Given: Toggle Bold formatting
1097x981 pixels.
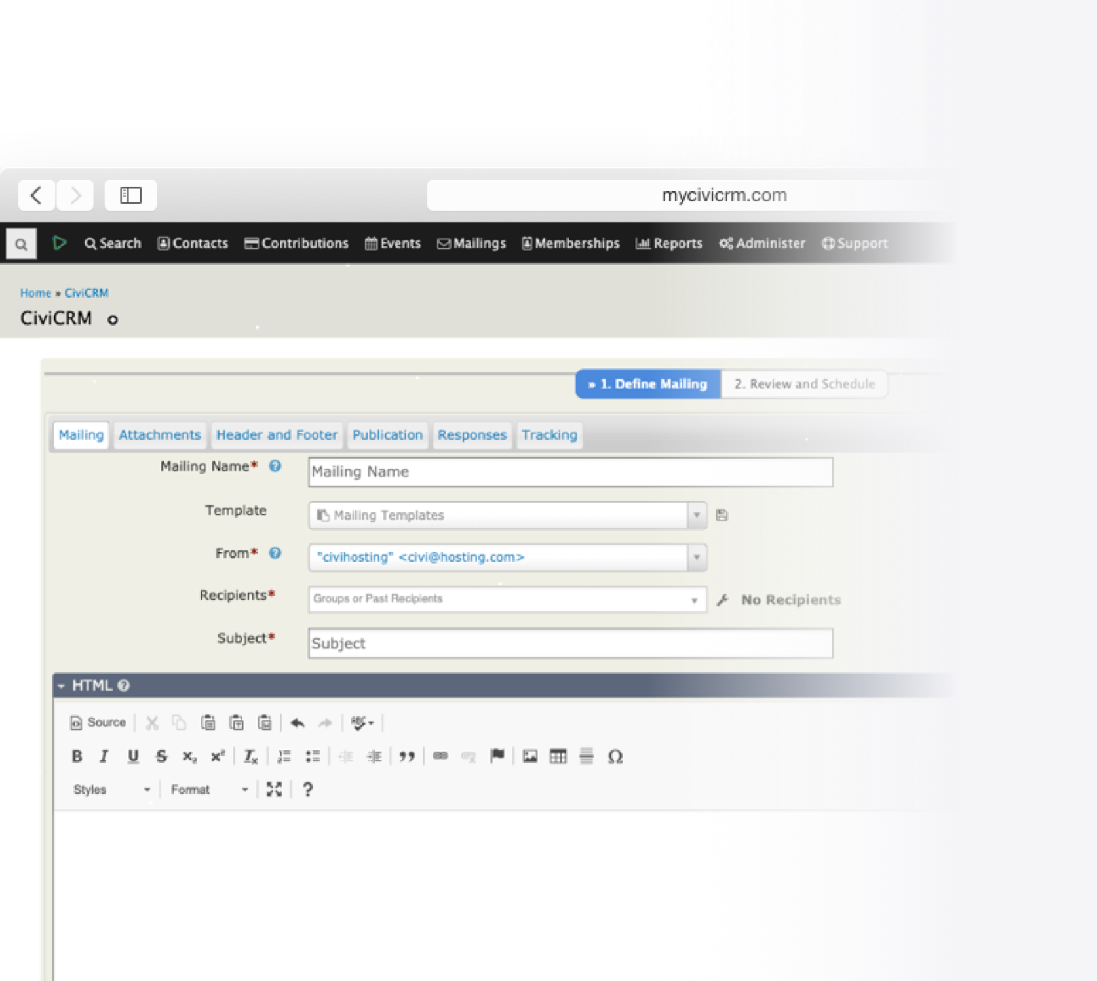Looking at the screenshot, I should click(x=77, y=756).
